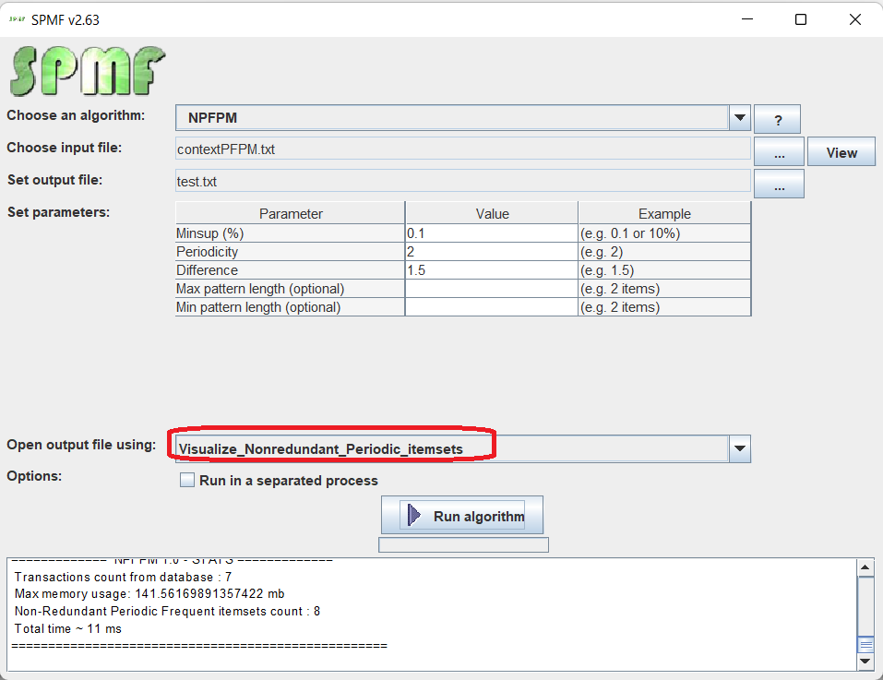The height and width of the screenshot is (680, 883).
Task: Click the small SPMF title bar icon
Action: click(x=17, y=19)
